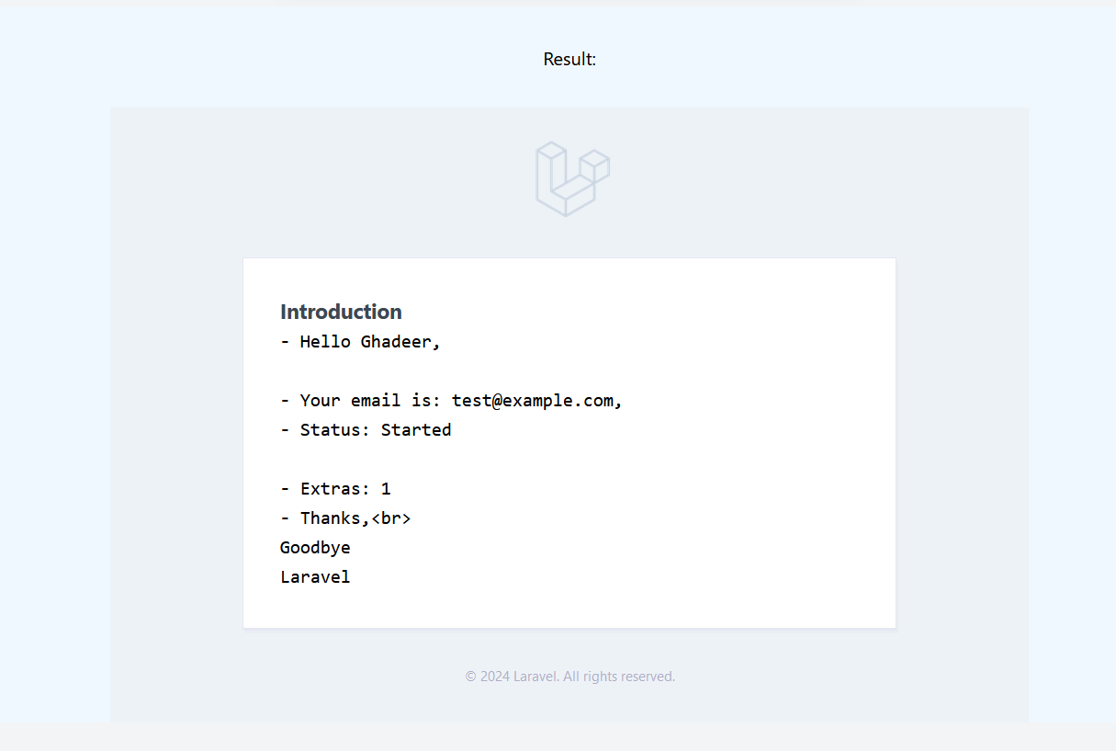Click the test@example.com email address
This screenshot has height=751, width=1116.
(533, 401)
